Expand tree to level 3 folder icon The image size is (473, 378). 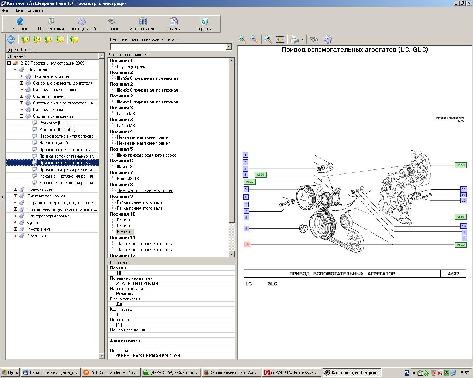click(48, 39)
